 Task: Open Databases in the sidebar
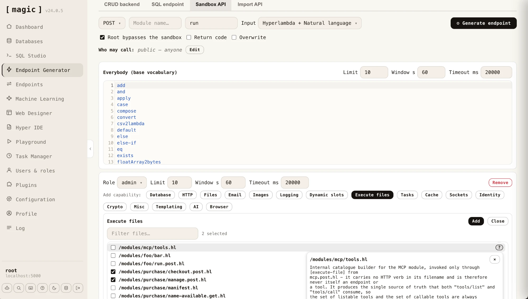click(43, 41)
